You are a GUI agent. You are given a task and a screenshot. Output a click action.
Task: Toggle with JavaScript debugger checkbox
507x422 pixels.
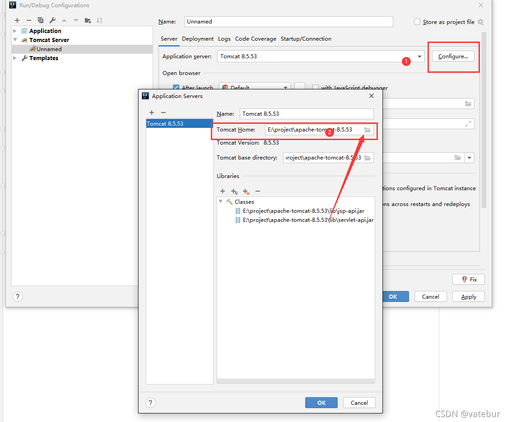click(315, 87)
